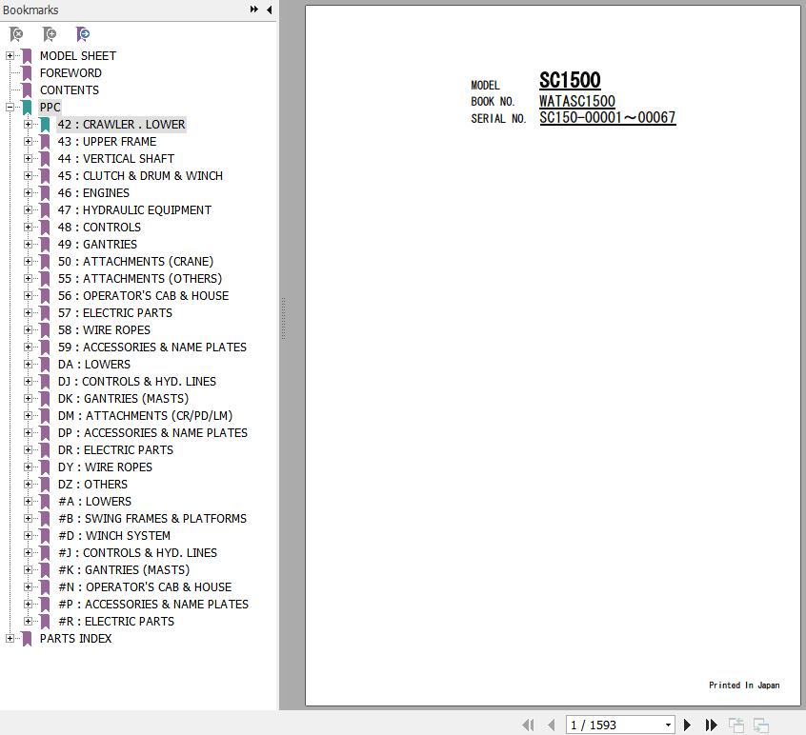Open 50 : ATTACHMENTS (CRANE) bookmark
806x735 pixels.
click(135, 261)
